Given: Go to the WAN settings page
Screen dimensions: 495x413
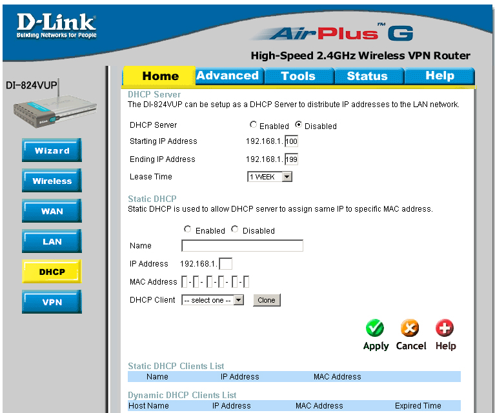Looking at the screenshot, I should pyautogui.click(x=52, y=211).
